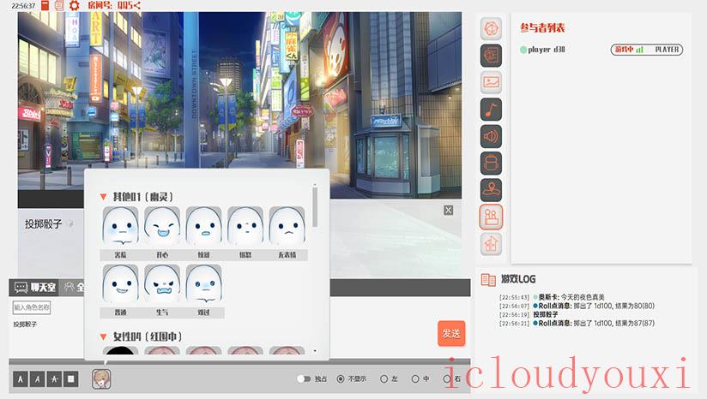Click the first cut-off face under 女性04

pos(120,350)
